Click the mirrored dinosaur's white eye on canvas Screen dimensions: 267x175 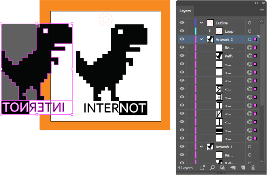[45, 31]
